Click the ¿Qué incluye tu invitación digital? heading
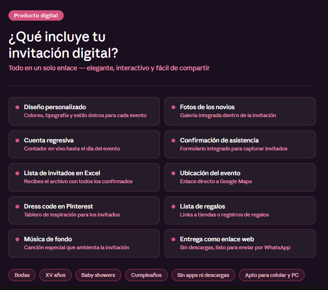 click(x=63, y=44)
